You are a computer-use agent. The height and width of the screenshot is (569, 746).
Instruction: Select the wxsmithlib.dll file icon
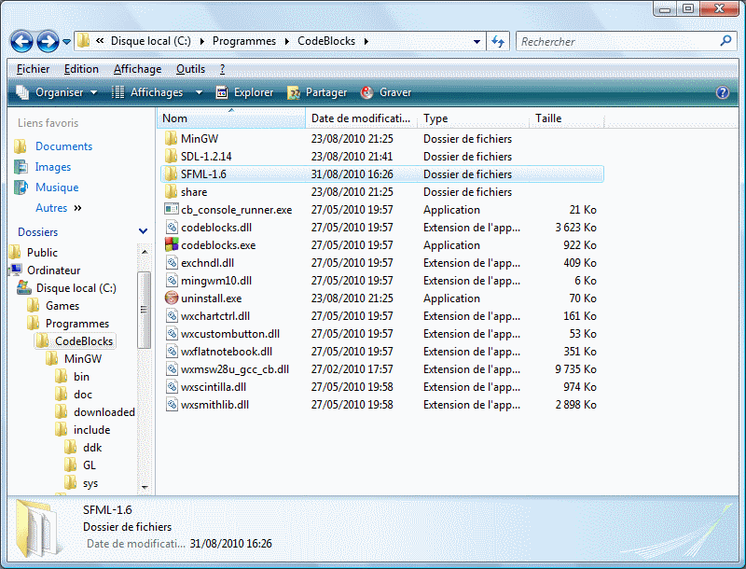coord(172,405)
